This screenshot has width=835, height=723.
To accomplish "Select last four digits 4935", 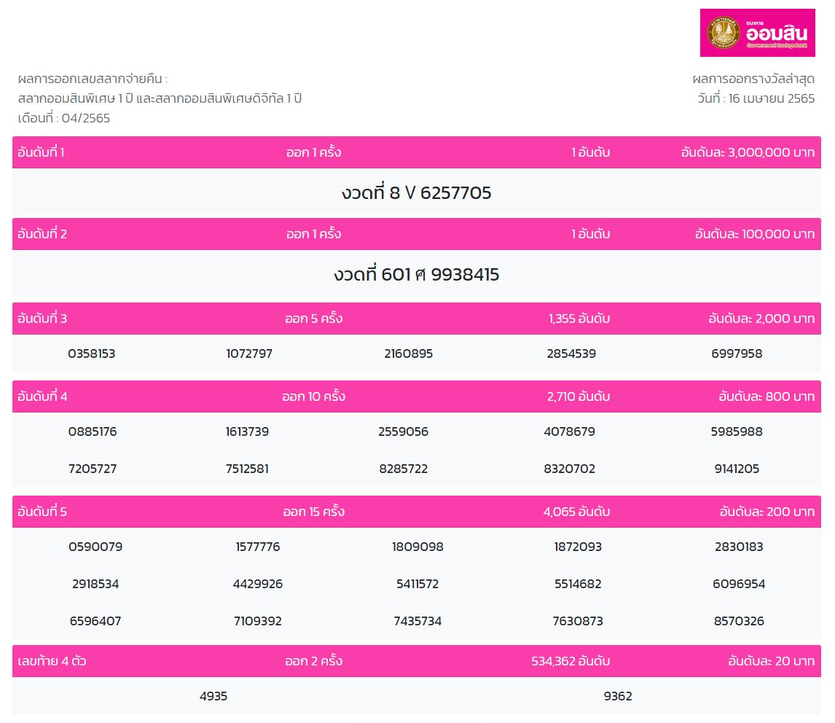I will tap(213, 696).
